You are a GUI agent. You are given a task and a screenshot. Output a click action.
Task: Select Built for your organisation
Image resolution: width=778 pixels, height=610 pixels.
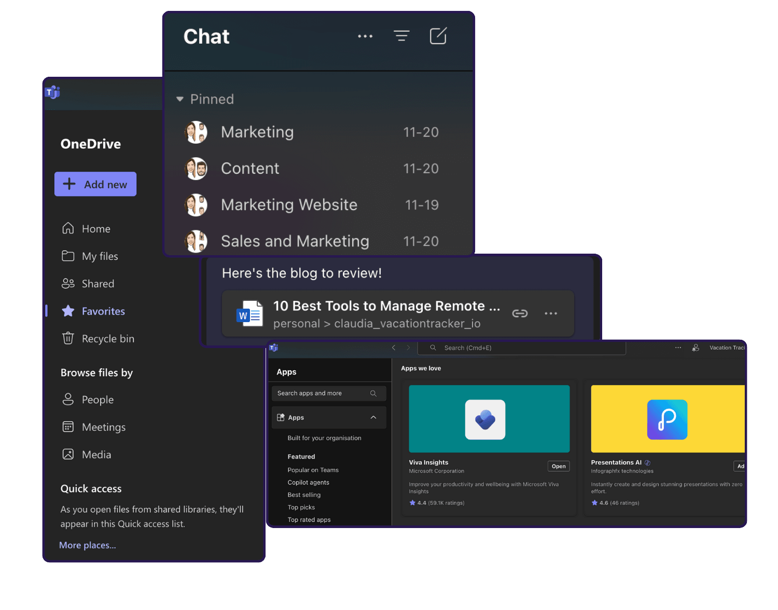click(325, 438)
